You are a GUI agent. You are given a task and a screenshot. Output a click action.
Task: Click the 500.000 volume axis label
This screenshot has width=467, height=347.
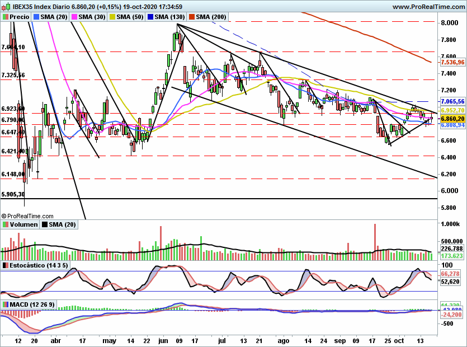pyautogui.click(x=452, y=241)
